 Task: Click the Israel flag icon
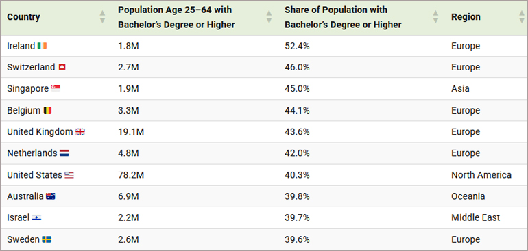pos(36,217)
